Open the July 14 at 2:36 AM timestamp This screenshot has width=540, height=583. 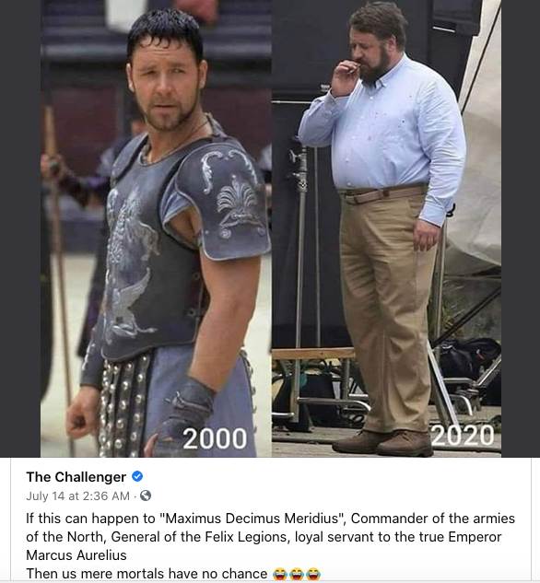point(77,496)
